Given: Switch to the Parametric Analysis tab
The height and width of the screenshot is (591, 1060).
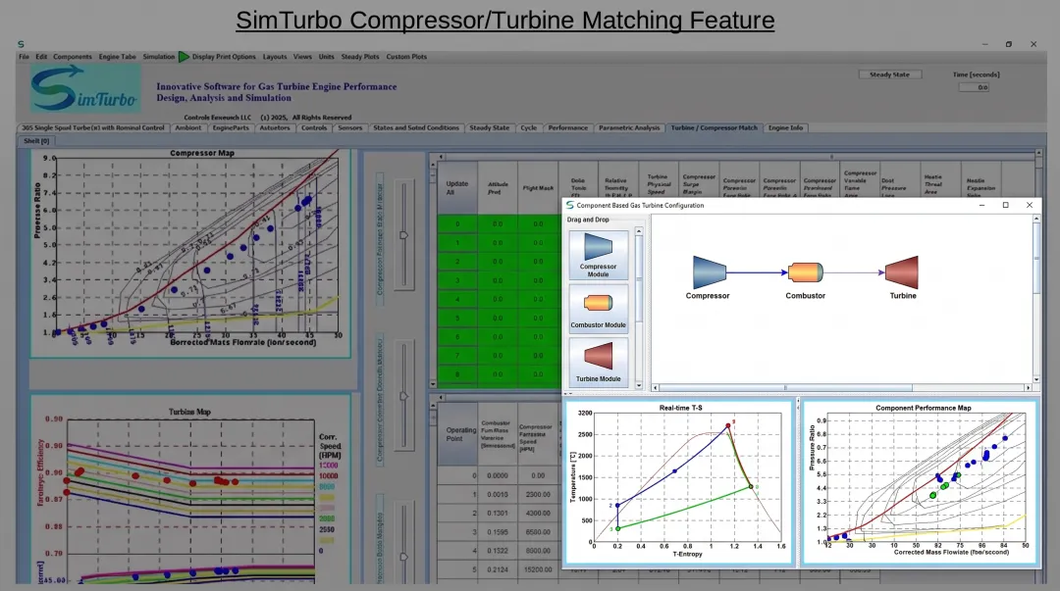Looking at the screenshot, I should pos(629,127).
